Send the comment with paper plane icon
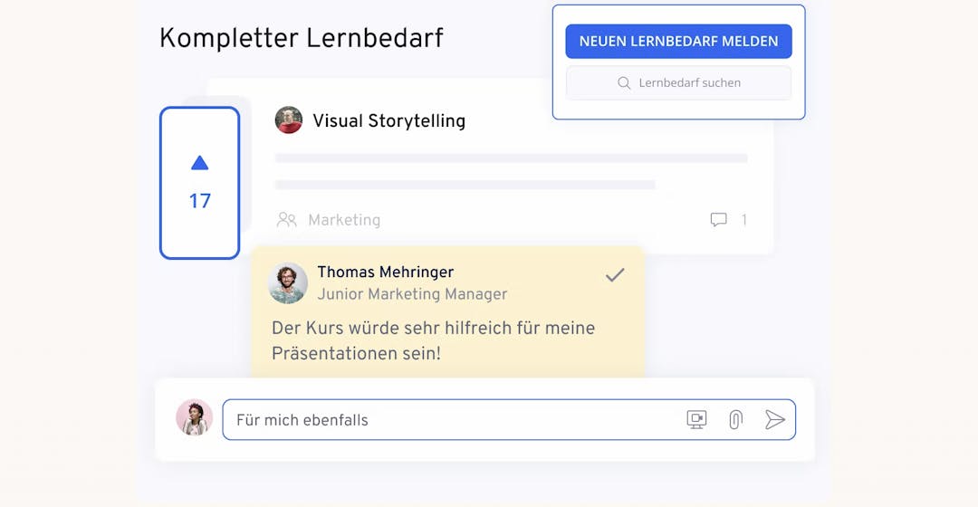Image resolution: width=978 pixels, height=507 pixels. point(774,420)
